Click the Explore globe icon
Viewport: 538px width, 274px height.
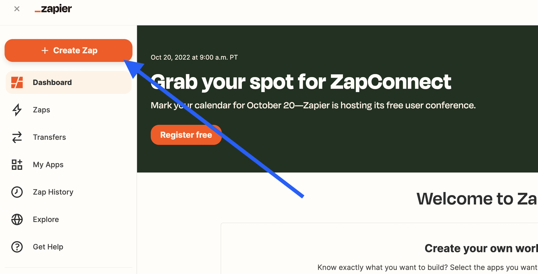tap(17, 219)
